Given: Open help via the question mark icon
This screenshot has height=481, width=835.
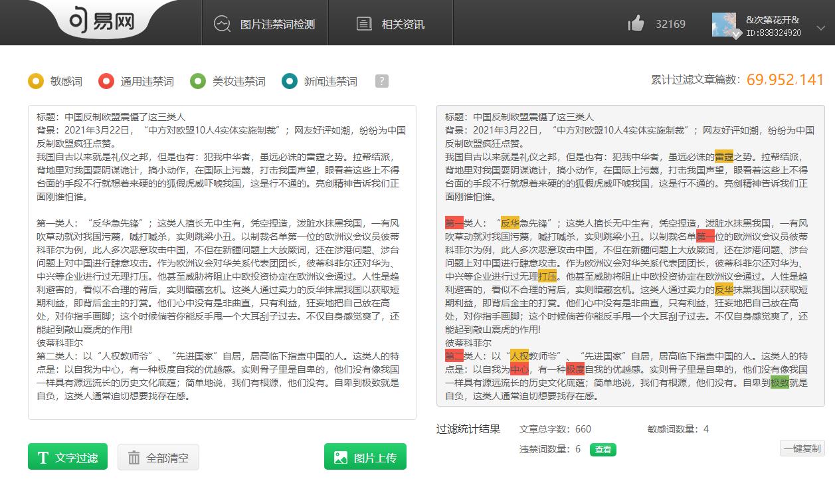Looking at the screenshot, I should (x=381, y=80).
